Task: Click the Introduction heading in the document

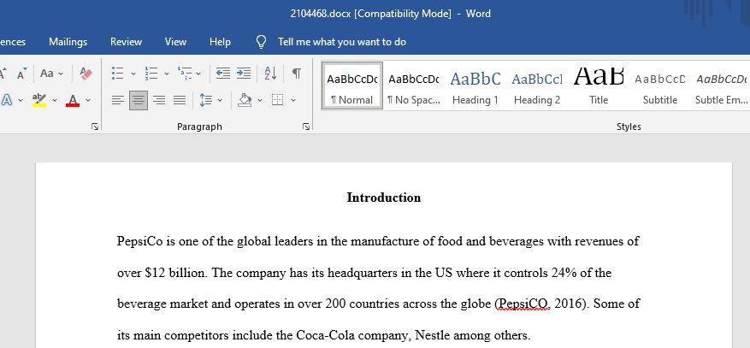Action: coord(384,198)
